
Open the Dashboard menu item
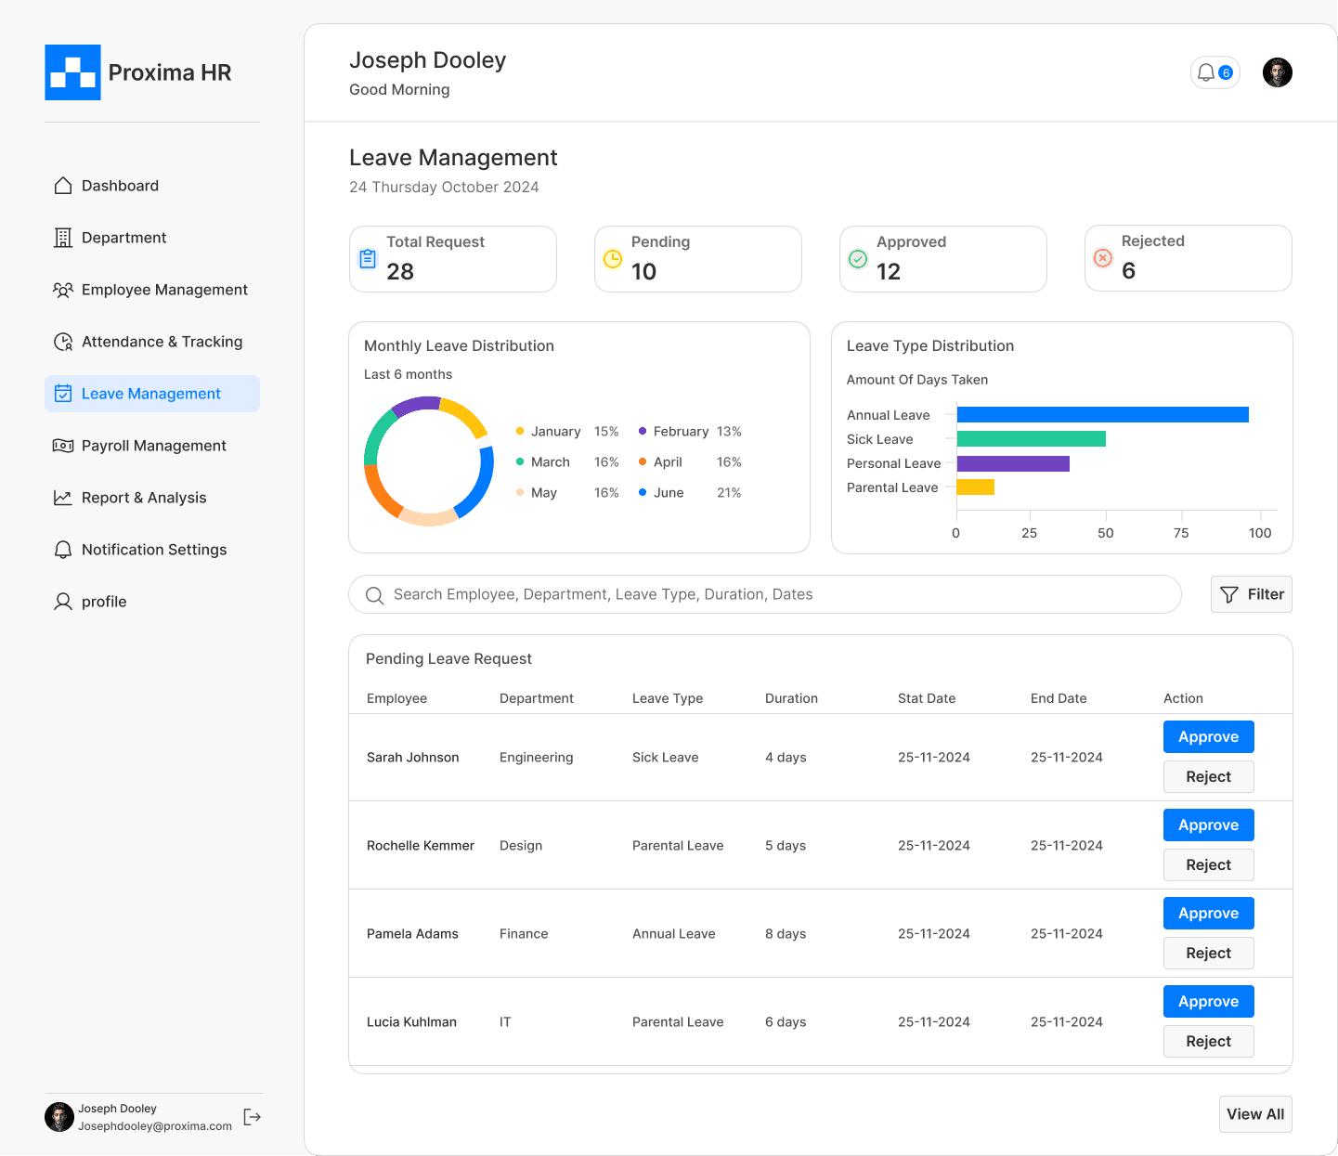pyautogui.click(x=152, y=186)
